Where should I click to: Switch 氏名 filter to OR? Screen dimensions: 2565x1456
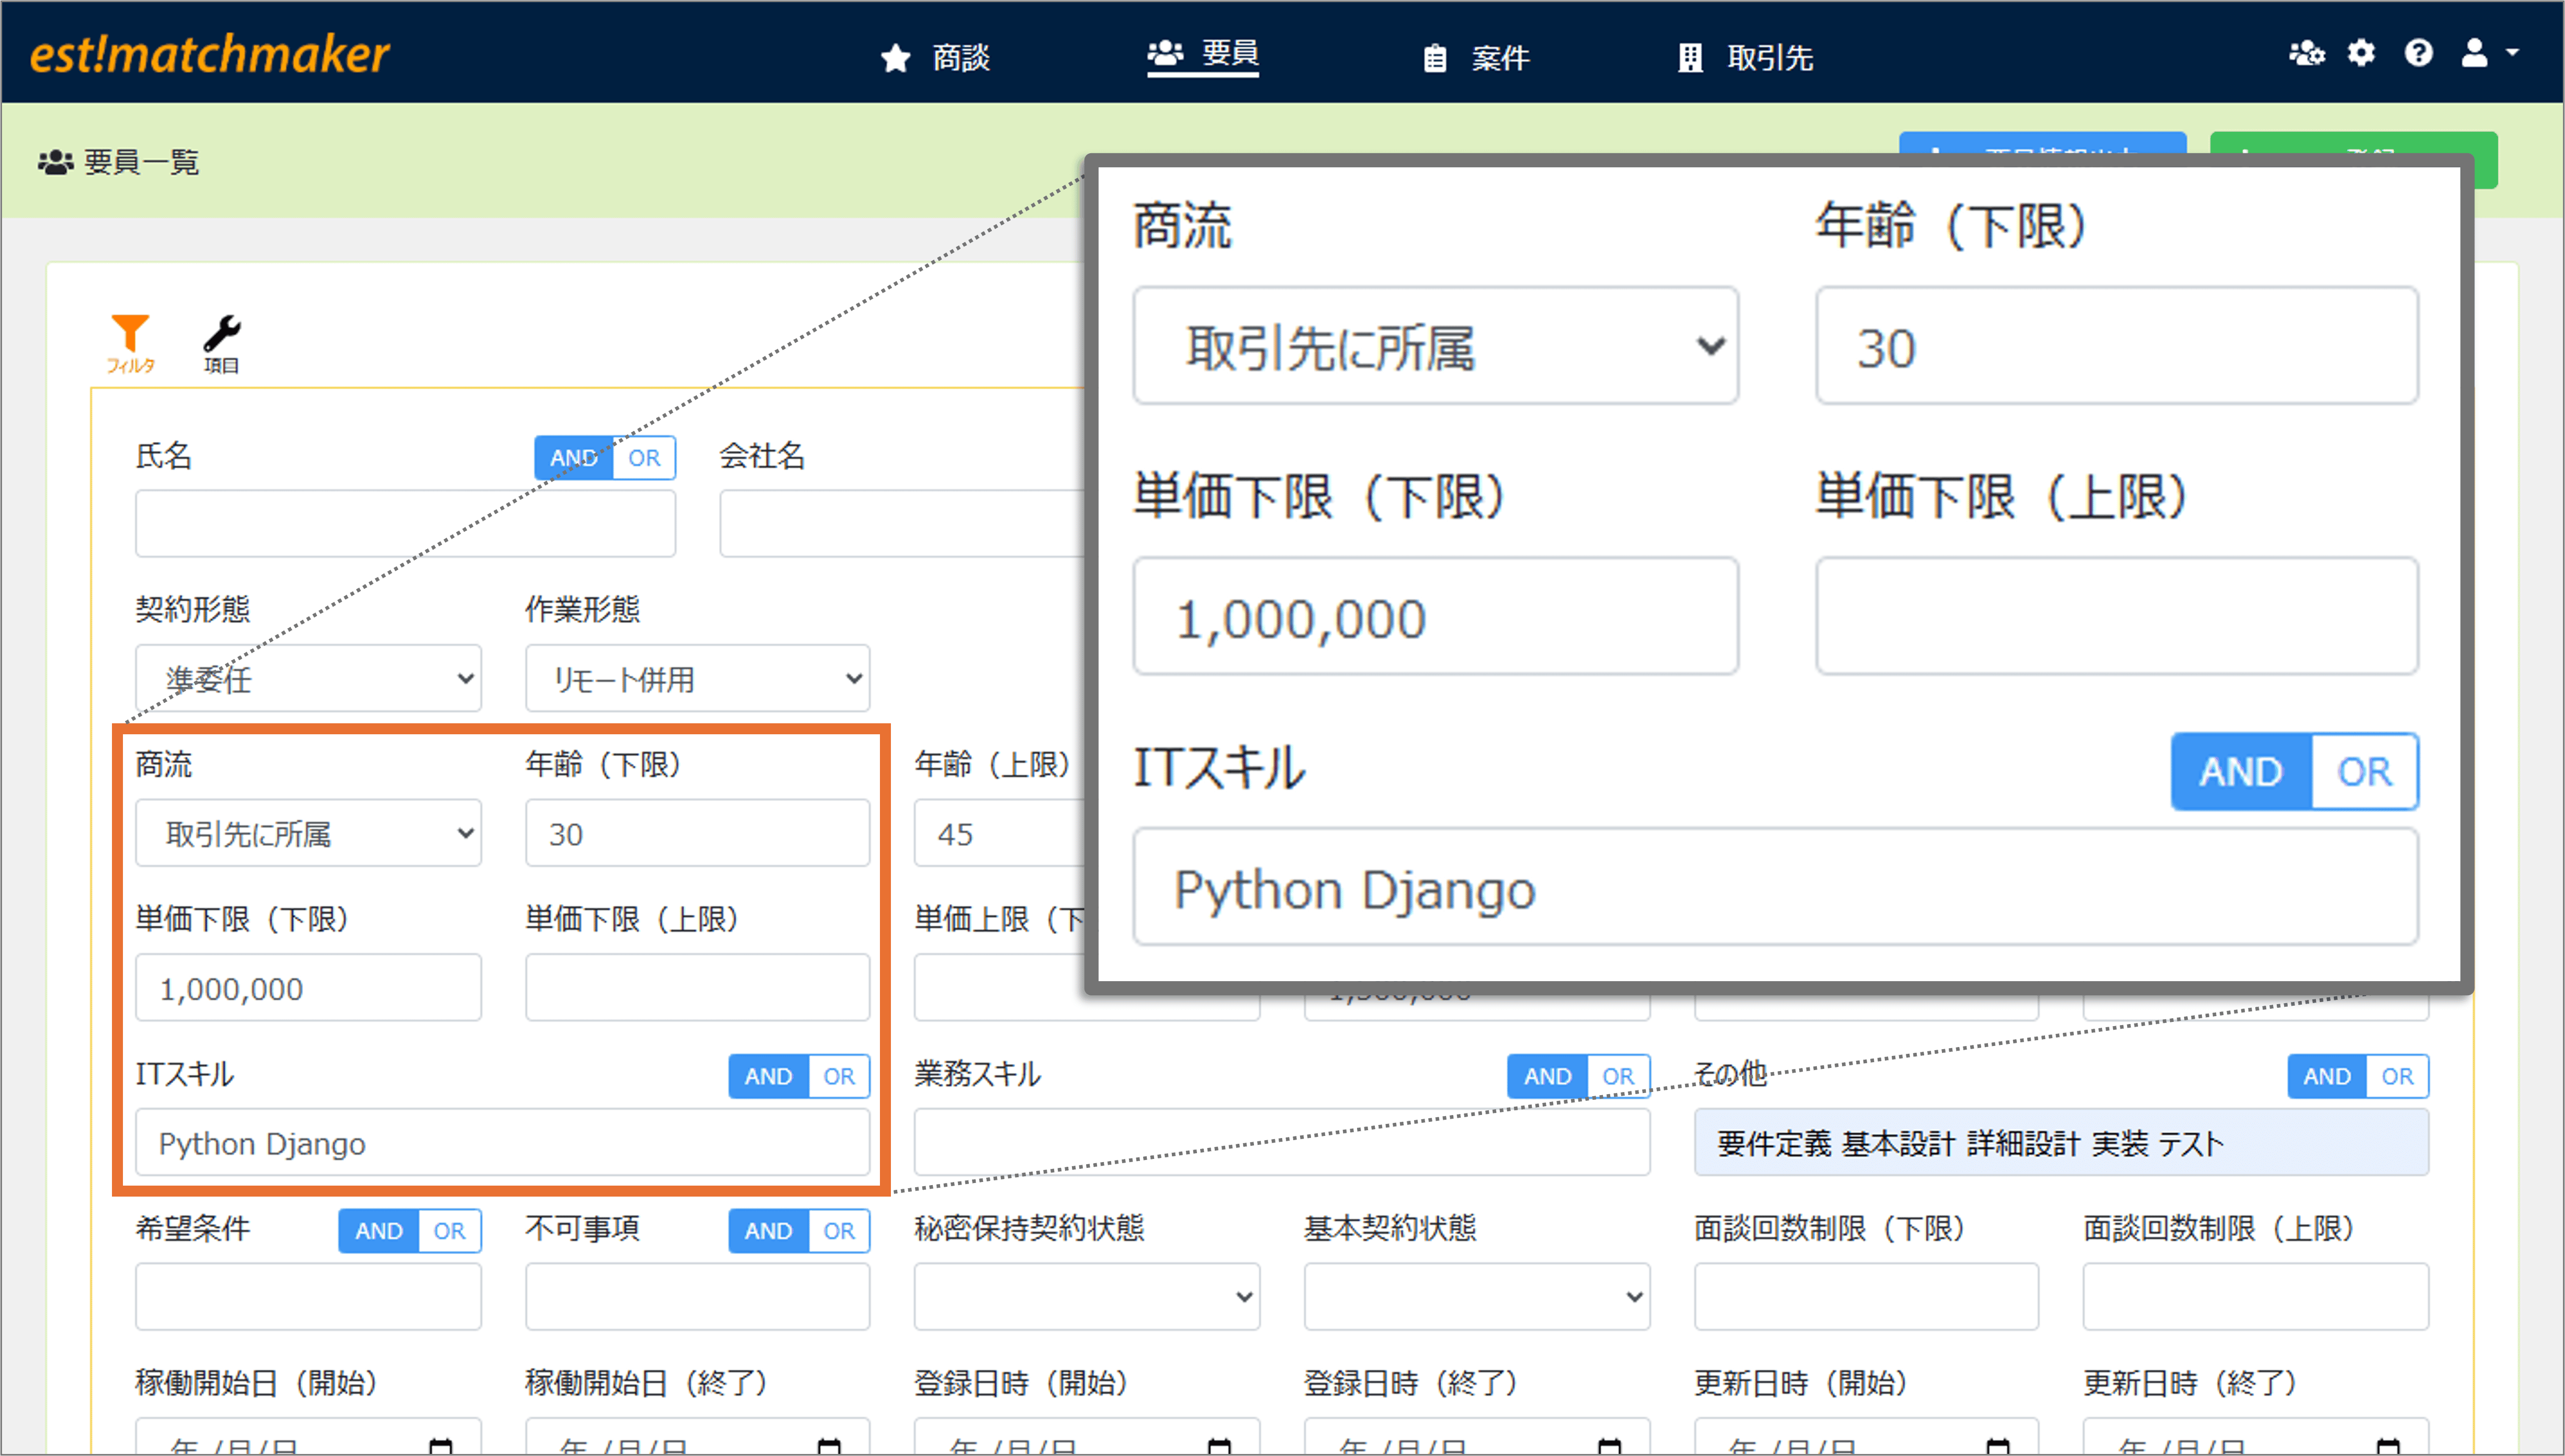(x=644, y=458)
